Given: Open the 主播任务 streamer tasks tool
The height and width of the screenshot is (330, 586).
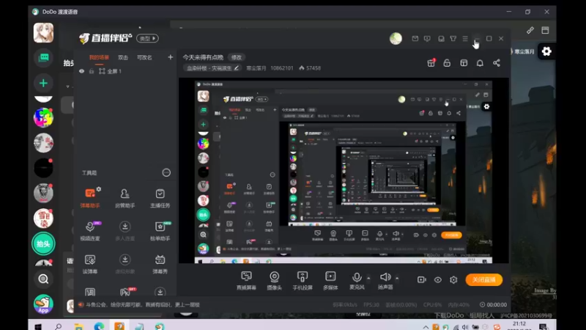Looking at the screenshot, I should point(160,198).
